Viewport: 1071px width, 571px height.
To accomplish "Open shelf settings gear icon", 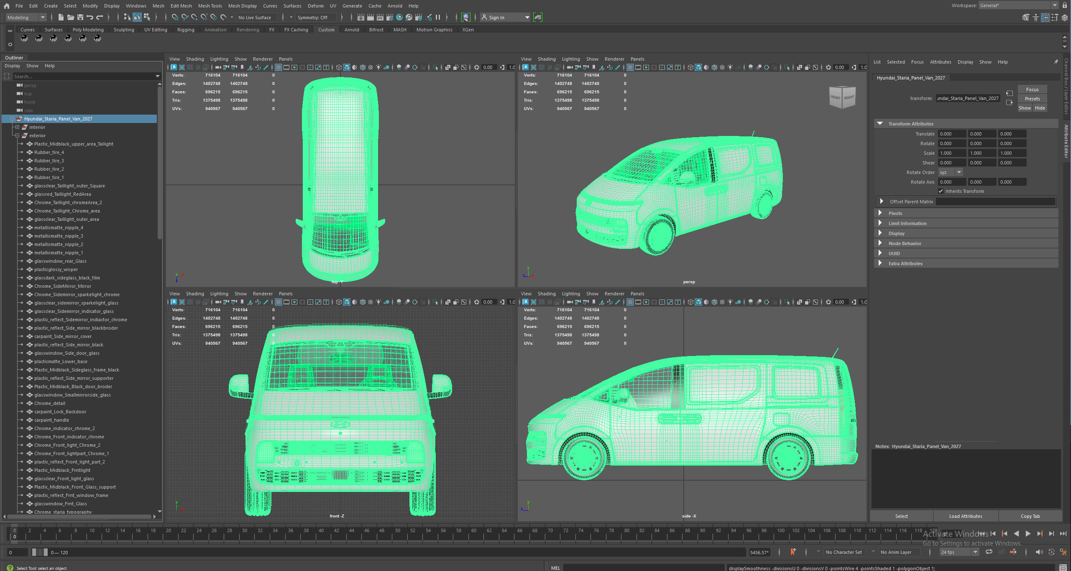I will point(10,44).
